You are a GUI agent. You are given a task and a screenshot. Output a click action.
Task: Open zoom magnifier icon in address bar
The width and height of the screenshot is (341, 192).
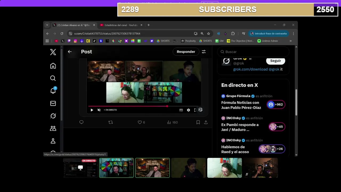[202, 34]
